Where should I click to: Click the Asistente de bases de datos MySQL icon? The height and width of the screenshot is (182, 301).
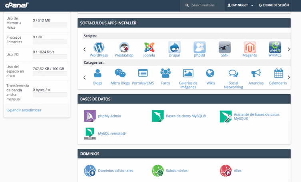coord(226,116)
